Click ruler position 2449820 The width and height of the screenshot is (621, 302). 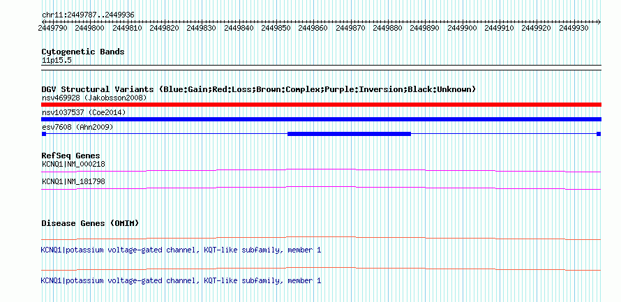(x=165, y=28)
